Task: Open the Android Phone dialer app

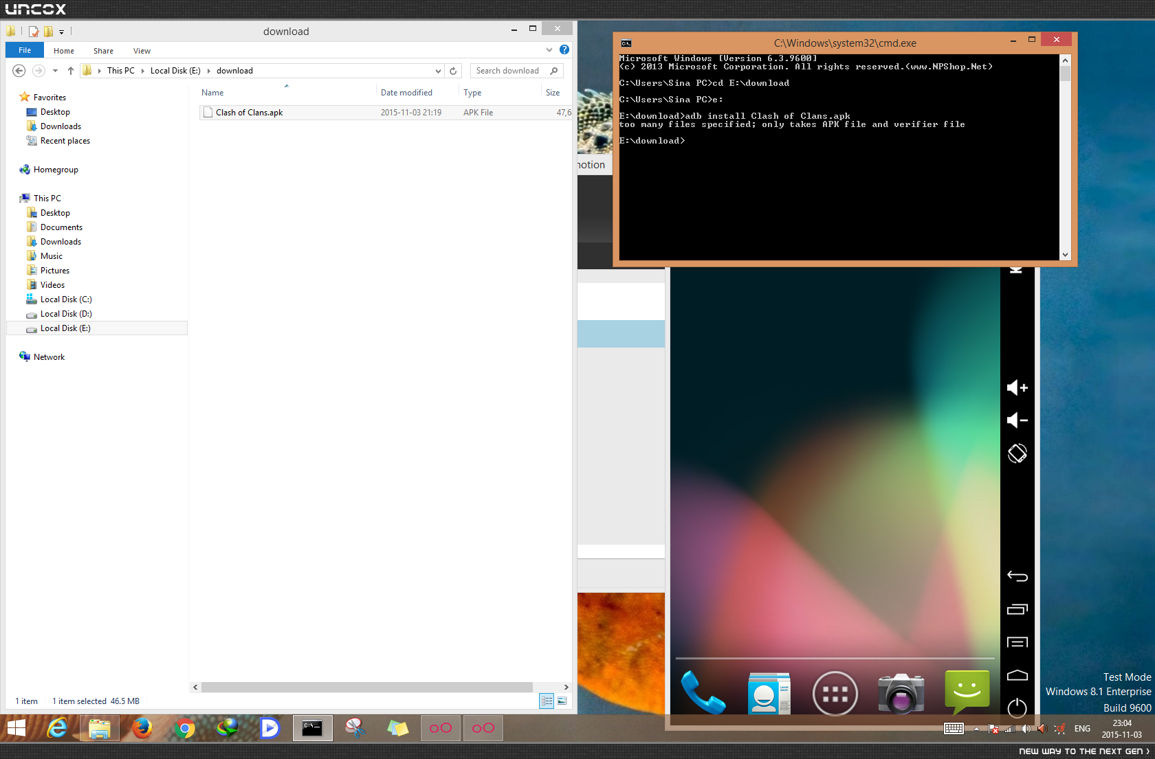Action: (x=703, y=693)
